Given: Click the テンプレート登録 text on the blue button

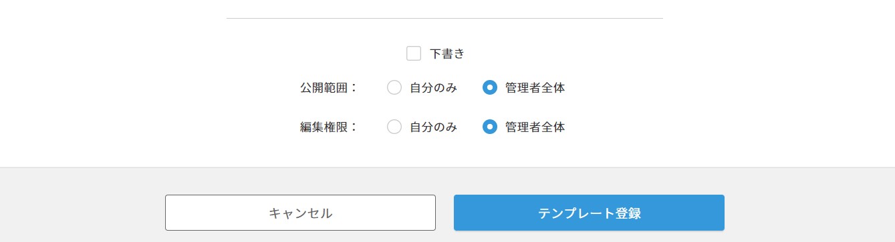Looking at the screenshot, I should coord(589,213).
